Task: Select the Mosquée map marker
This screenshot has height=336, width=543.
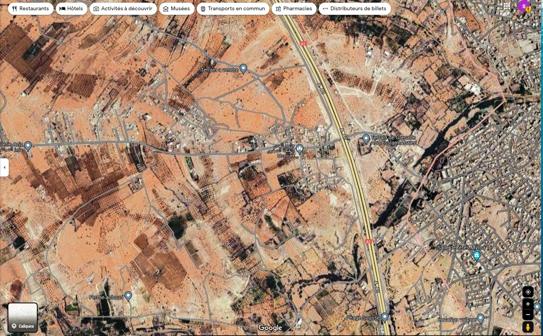Action: 299,149
